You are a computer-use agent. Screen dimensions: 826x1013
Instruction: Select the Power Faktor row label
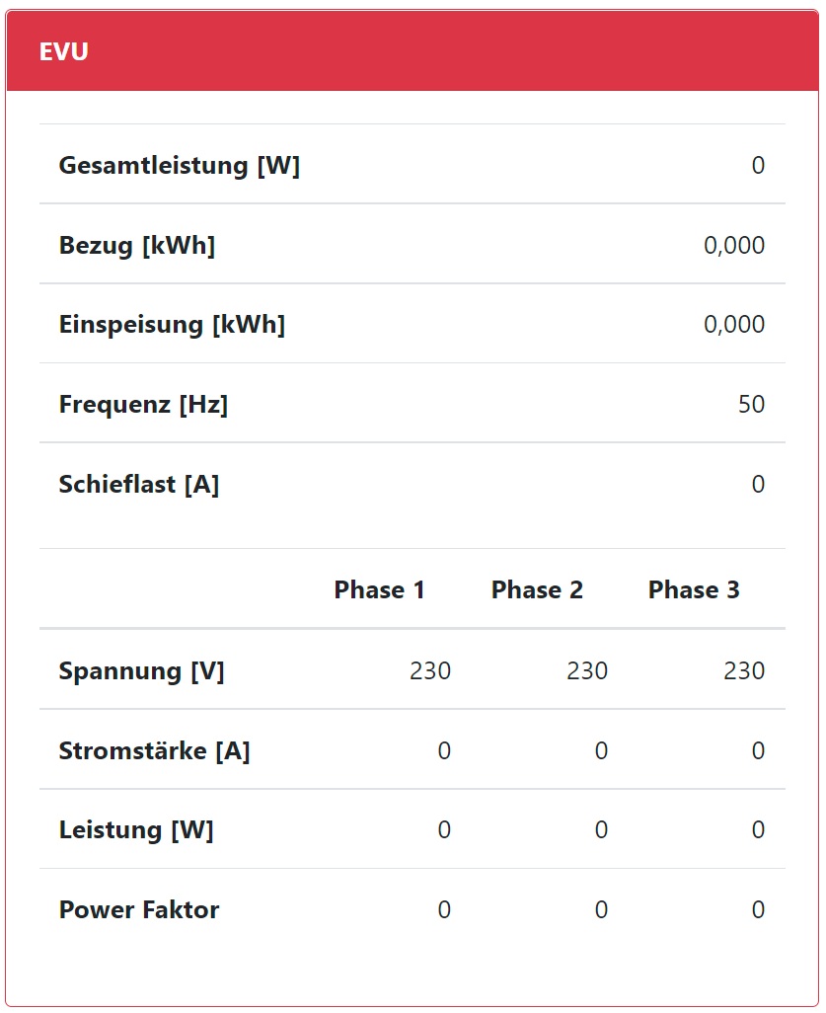click(x=139, y=909)
